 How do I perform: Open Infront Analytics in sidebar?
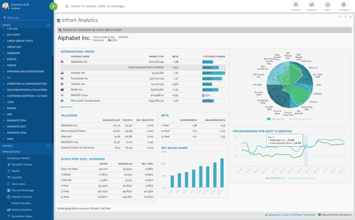[22, 210]
